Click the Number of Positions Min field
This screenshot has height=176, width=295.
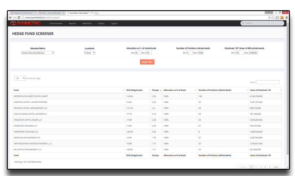190,53
